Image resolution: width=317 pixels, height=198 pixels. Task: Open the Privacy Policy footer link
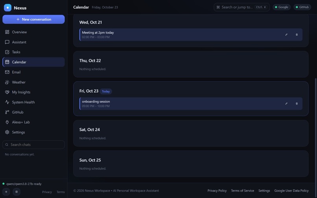coord(217,191)
